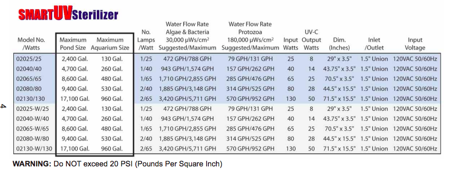The width and height of the screenshot is (450, 177).
Task: Click the Input Voltage column header
Action: tap(415, 44)
